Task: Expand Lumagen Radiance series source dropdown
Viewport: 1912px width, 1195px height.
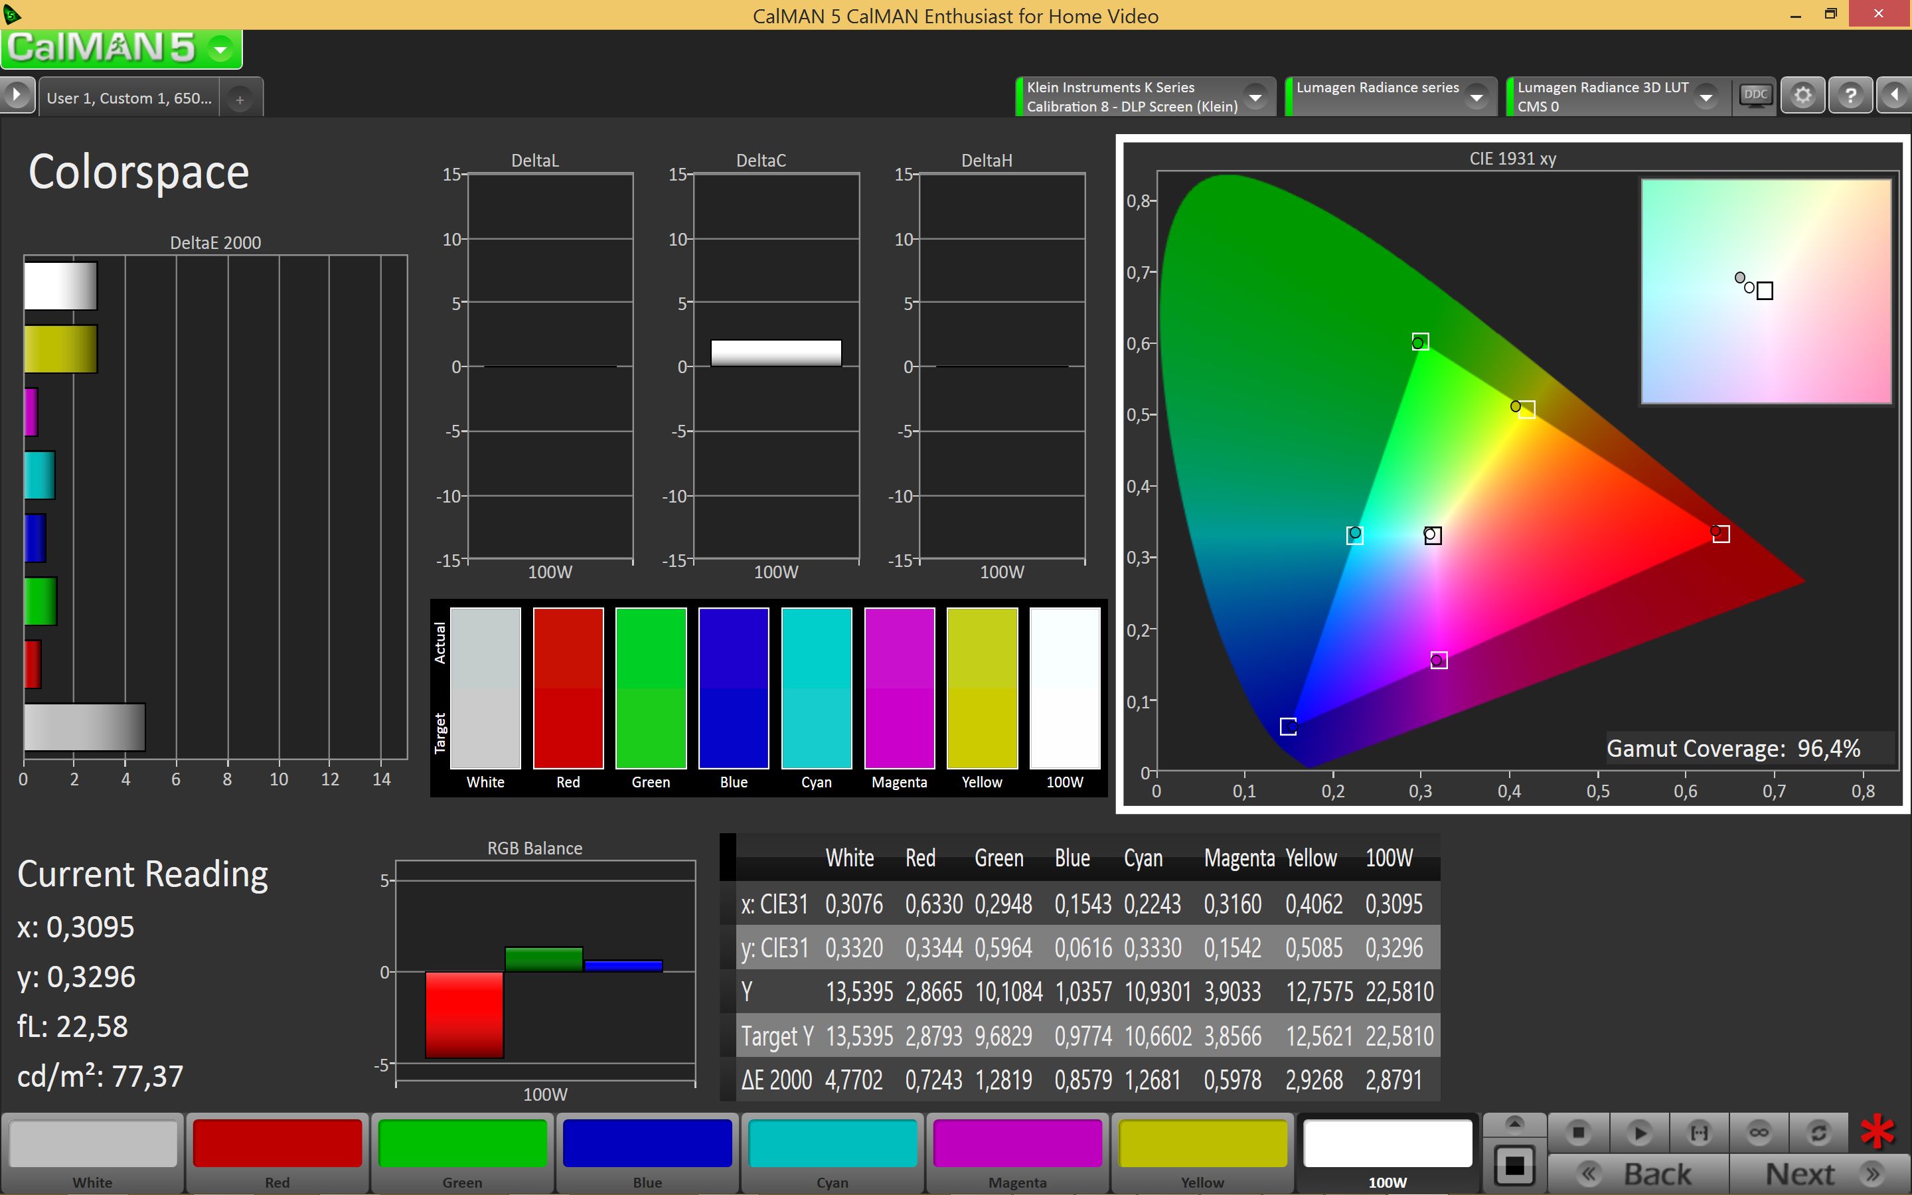Action: point(1476,96)
